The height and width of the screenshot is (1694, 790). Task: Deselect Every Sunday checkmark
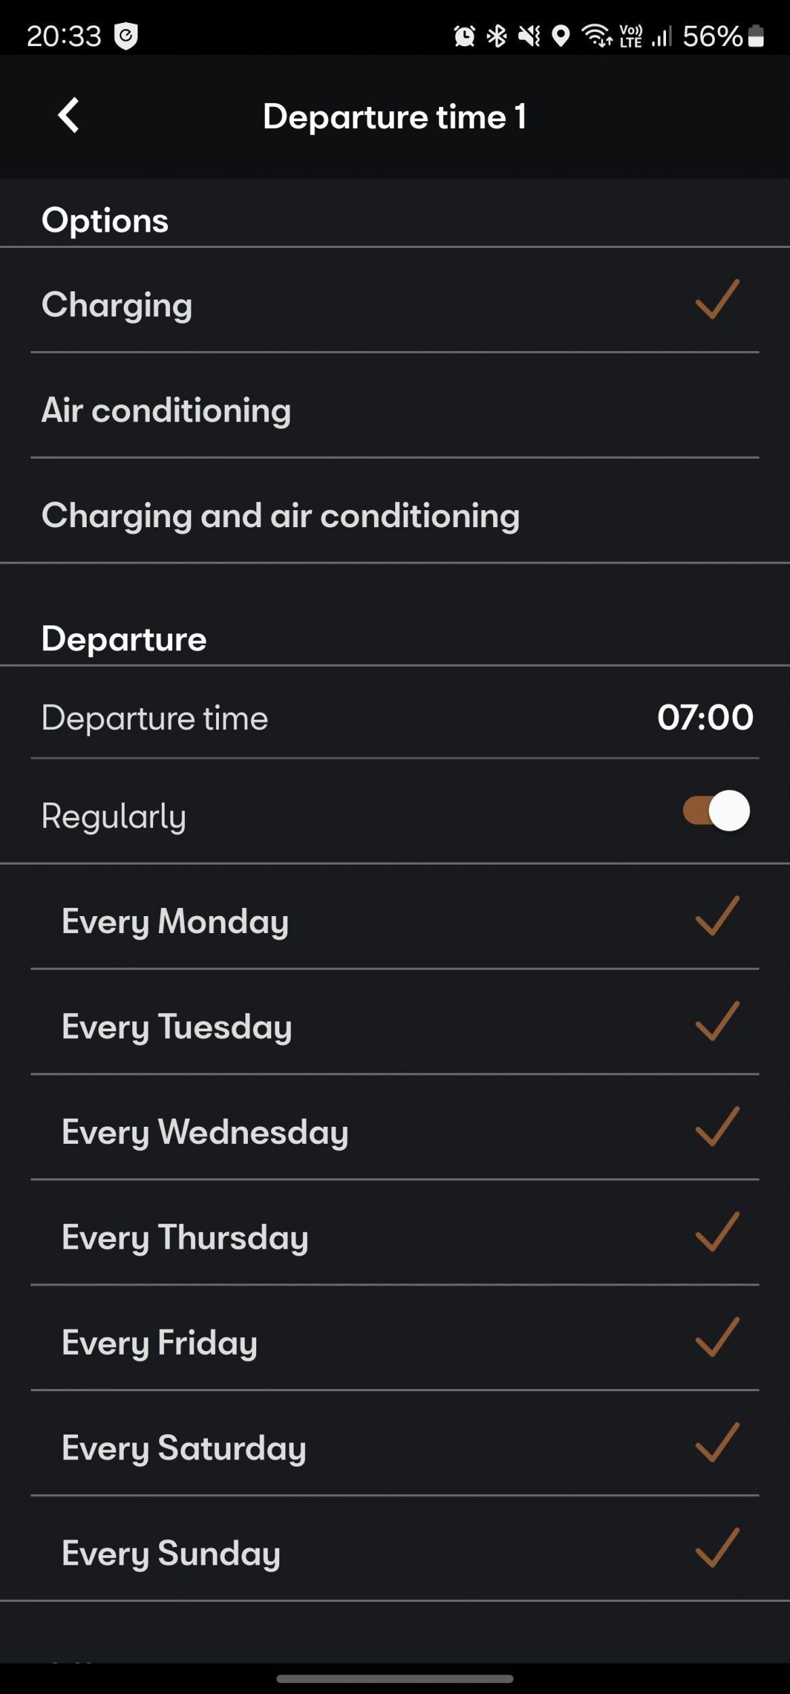tap(717, 1548)
